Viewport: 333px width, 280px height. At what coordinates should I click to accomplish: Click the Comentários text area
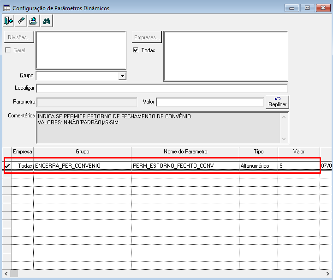click(x=159, y=128)
